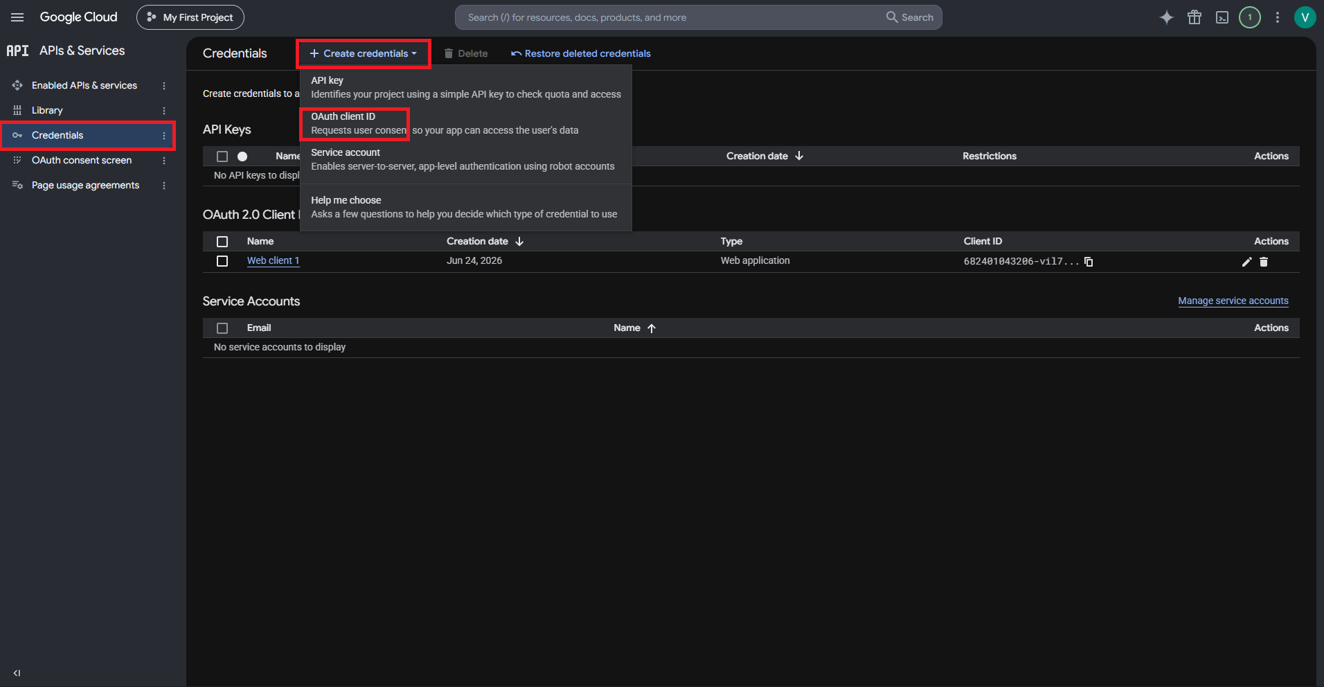Open more options for Credentials item
Screen dimensions: 1324x687
[164, 136]
